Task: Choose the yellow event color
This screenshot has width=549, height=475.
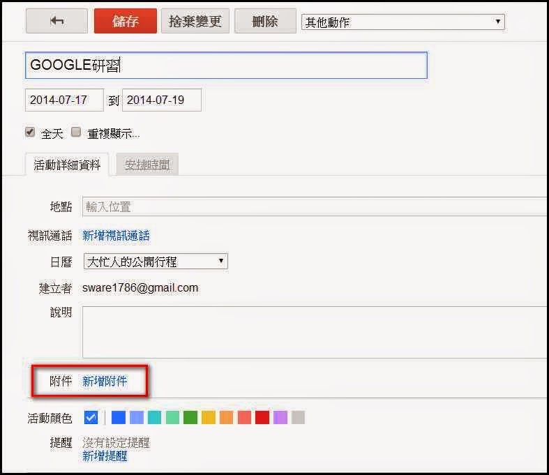Action: pos(209,418)
